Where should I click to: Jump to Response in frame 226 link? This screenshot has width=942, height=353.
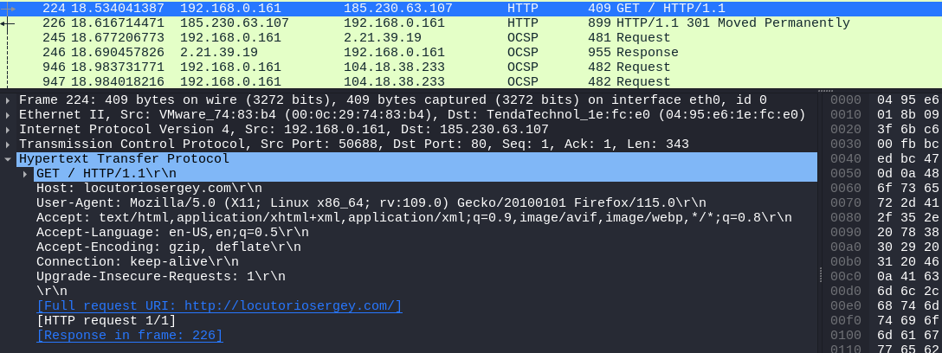130,336
